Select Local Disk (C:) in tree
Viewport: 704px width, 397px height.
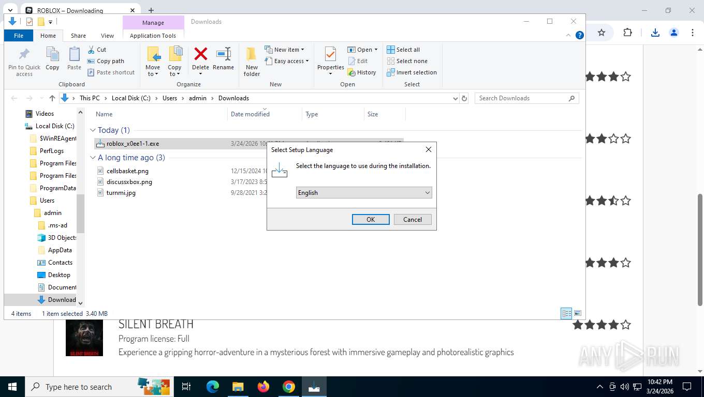55,126
